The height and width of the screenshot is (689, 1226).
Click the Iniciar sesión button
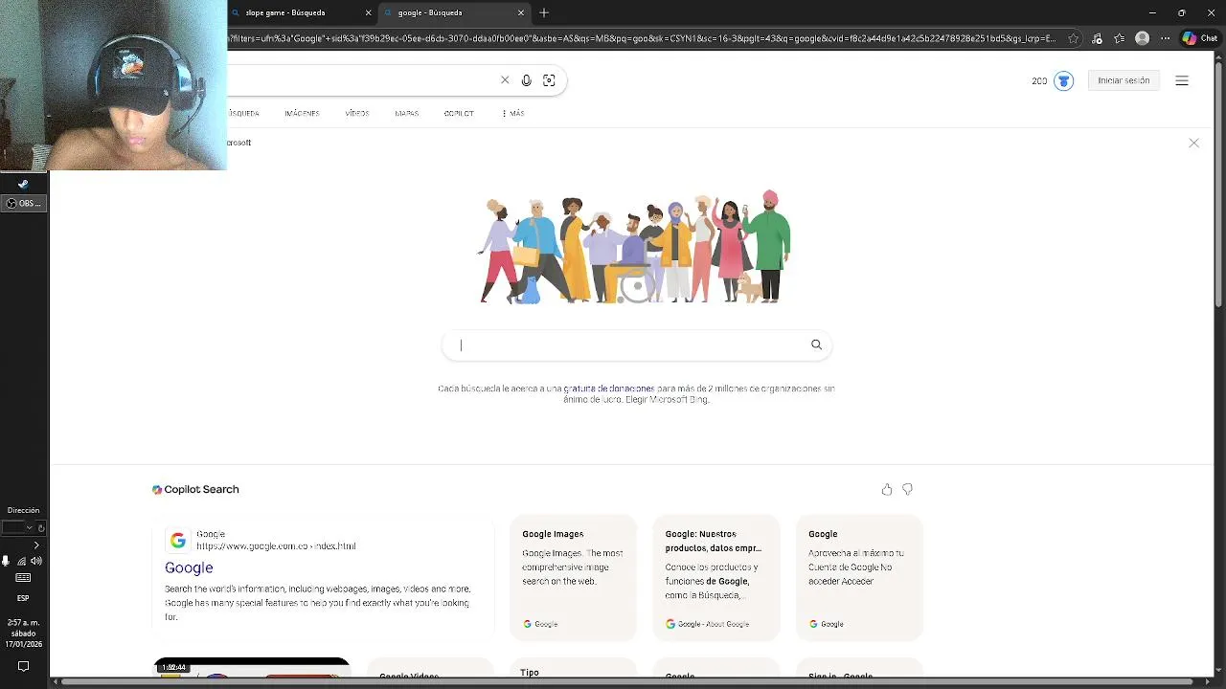(1124, 80)
